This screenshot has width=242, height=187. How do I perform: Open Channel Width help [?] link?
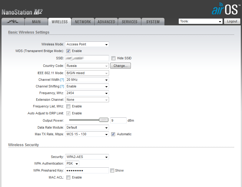click(x=62, y=80)
